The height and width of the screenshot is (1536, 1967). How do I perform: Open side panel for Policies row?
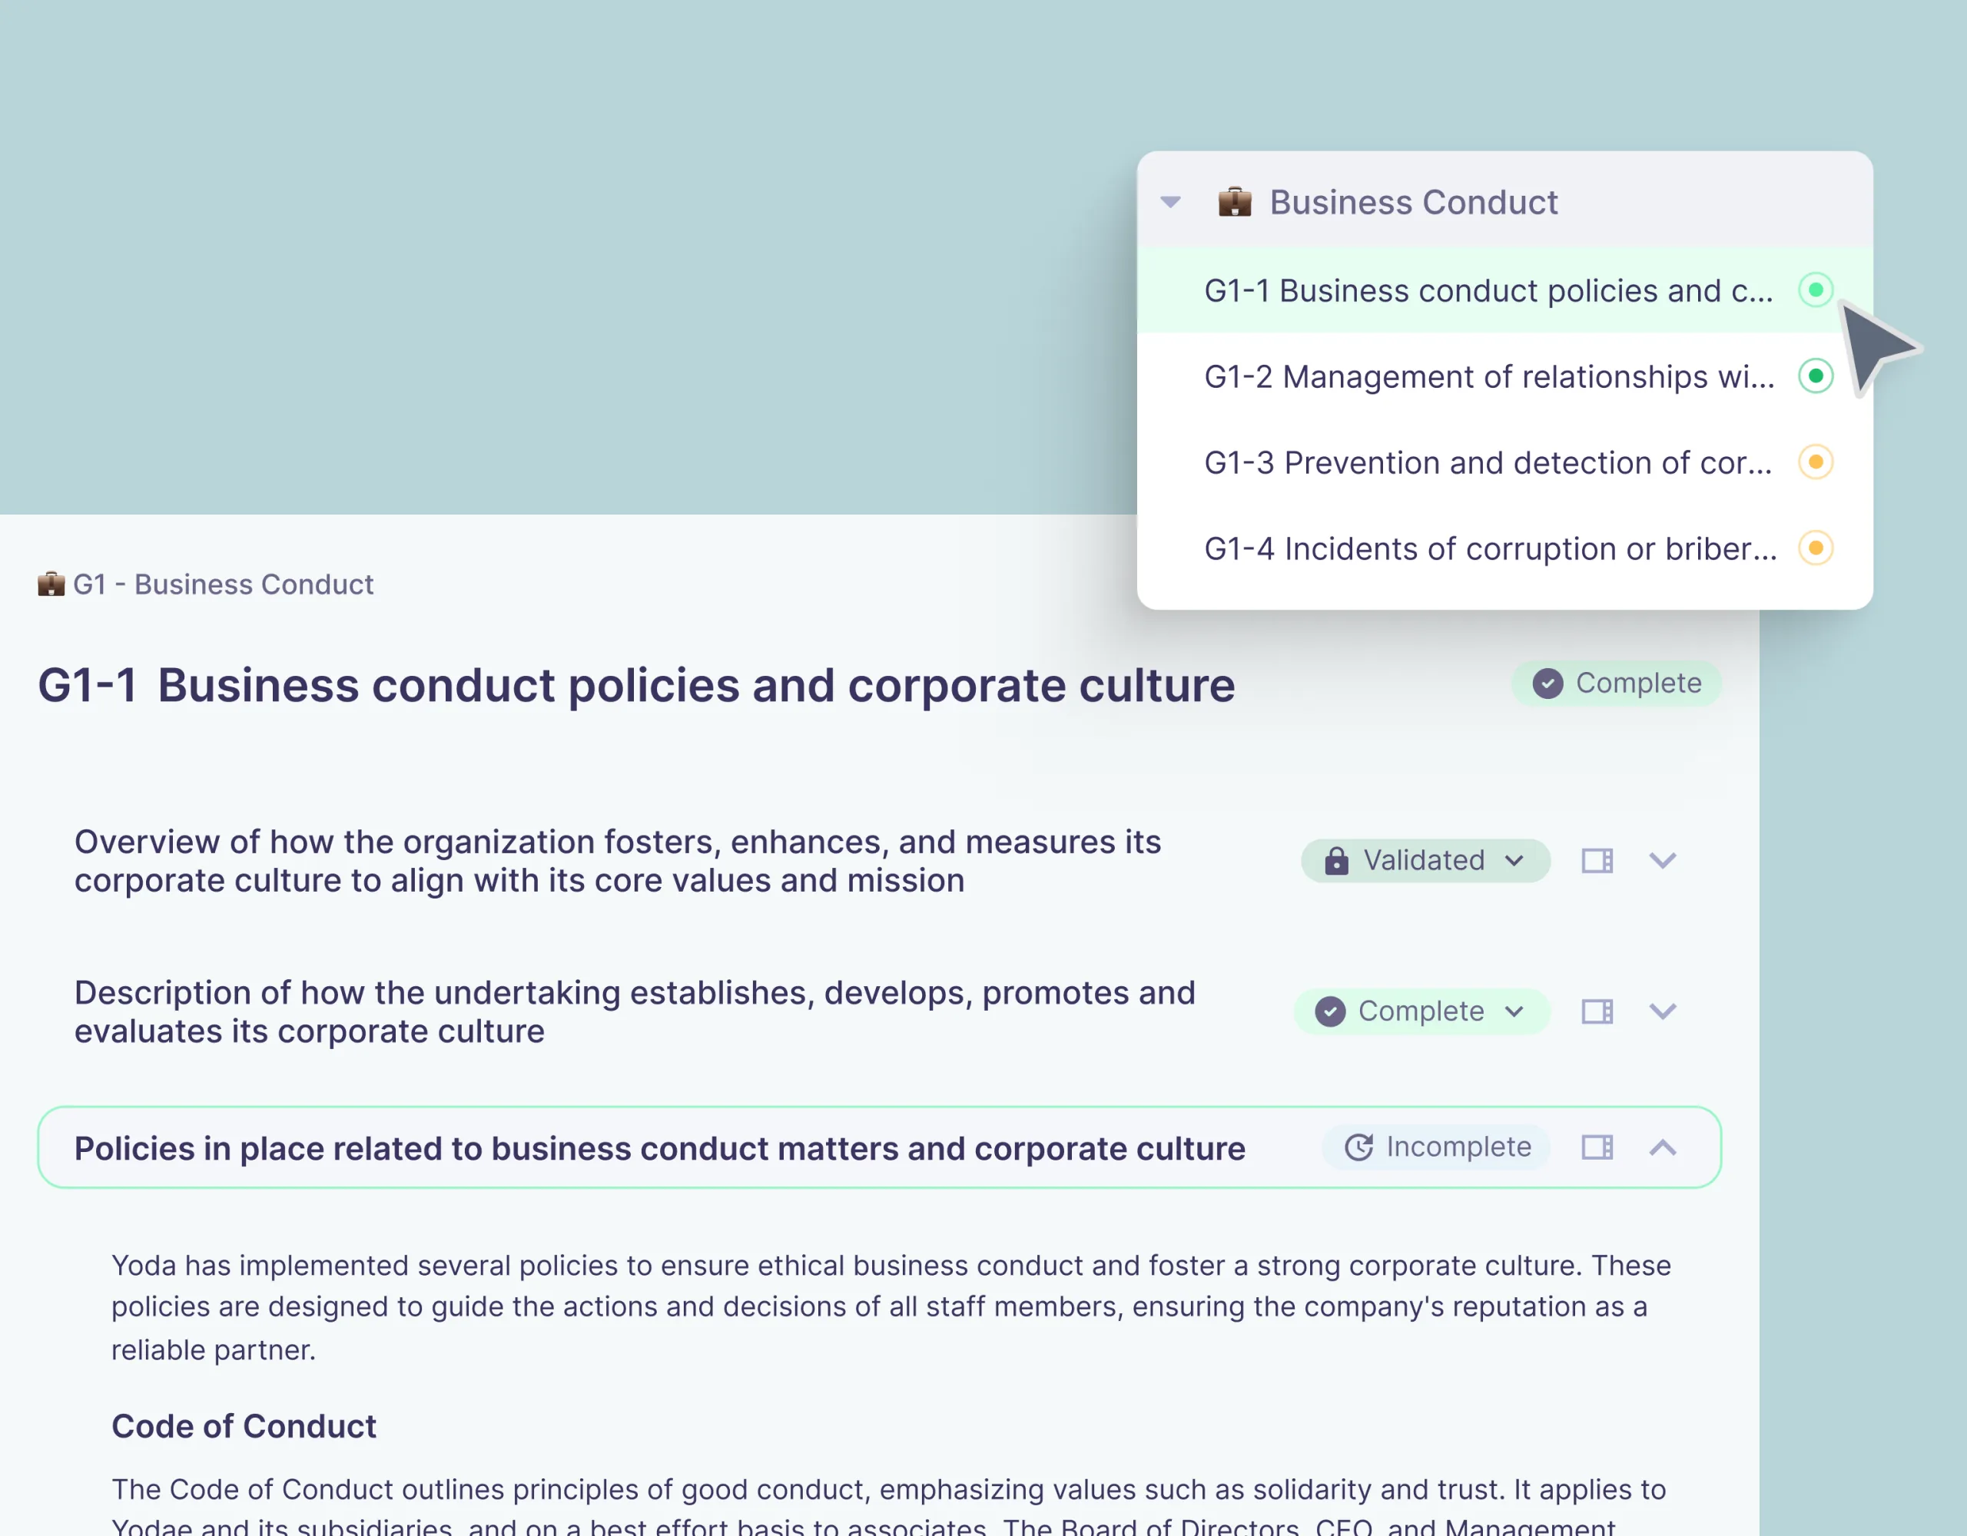pyautogui.click(x=1597, y=1147)
